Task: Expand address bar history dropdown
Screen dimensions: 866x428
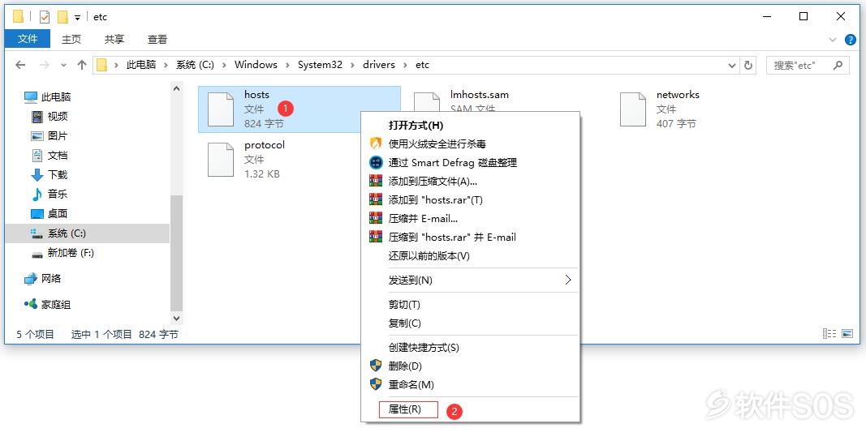Action: coord(732,65)
